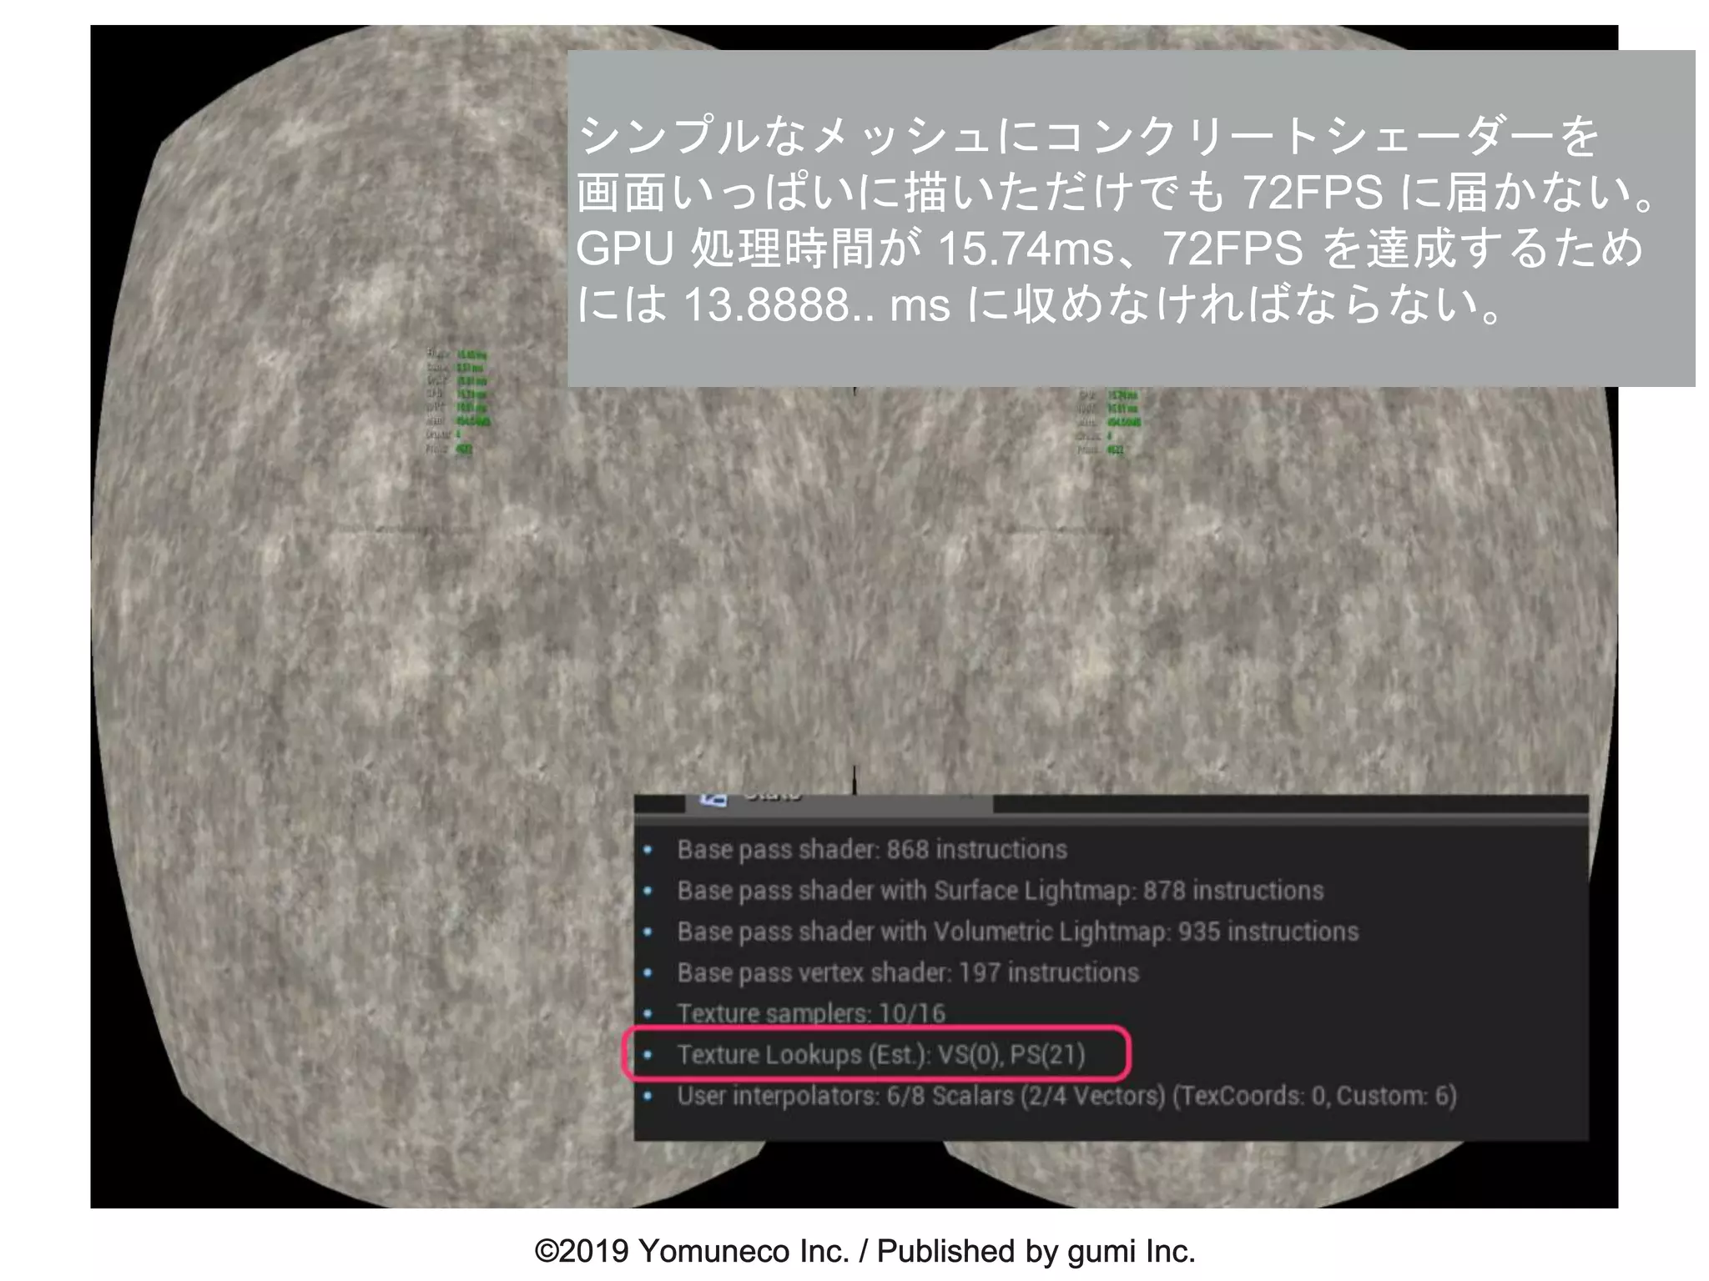Click green stat readout in left eye view
The width and height of the screenshot is (1709, 1281).
coord(458,401)
